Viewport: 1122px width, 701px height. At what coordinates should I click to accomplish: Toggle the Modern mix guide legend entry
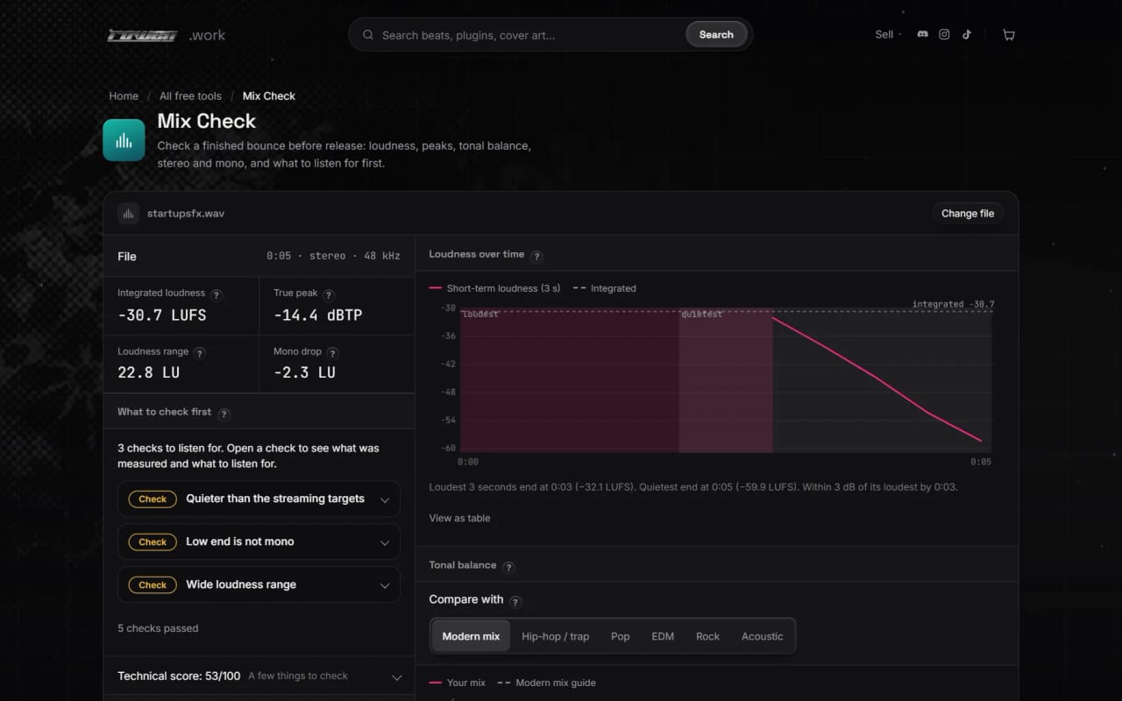click(546, 683)
